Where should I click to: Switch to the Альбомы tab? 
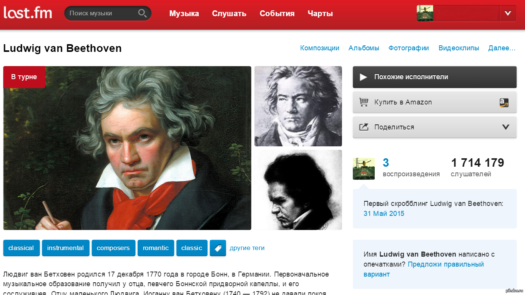click(x=364, y=48)
